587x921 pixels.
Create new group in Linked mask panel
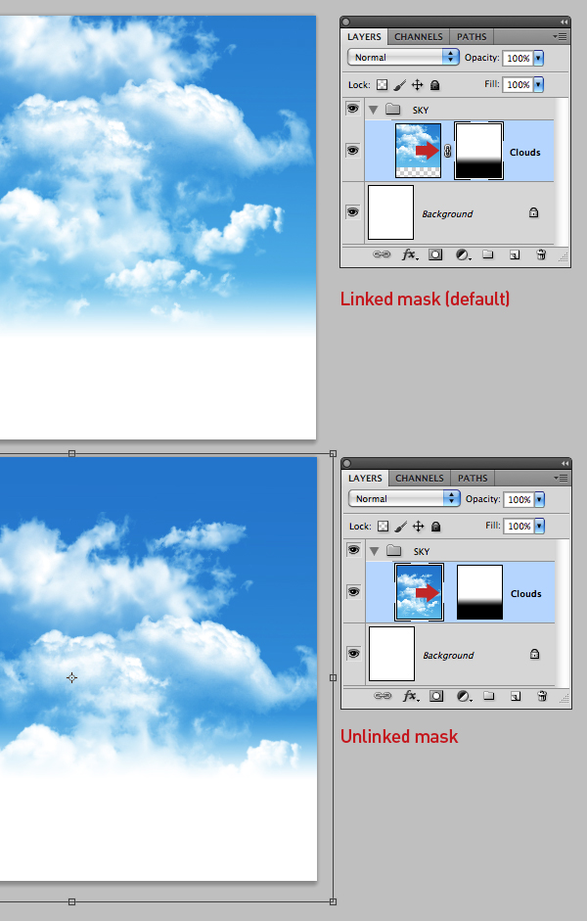pos(488,254)
